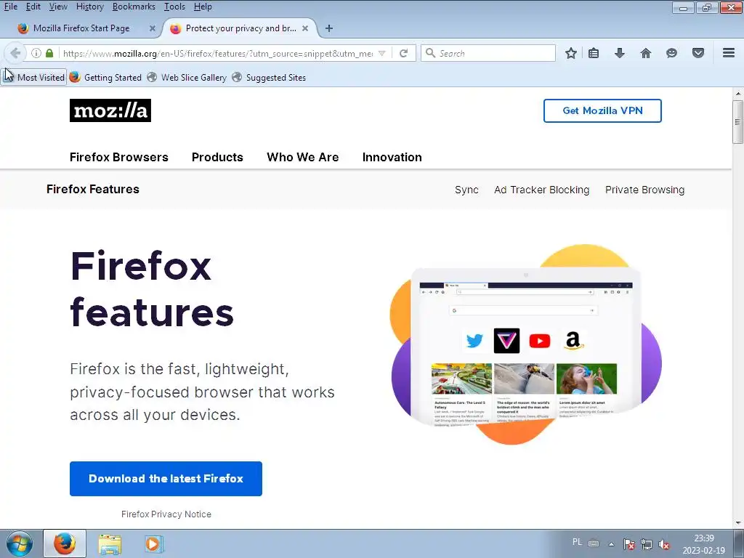The width and height of the screenshot is (744, 558).
Task: Reload the current page
Action: 404,53
